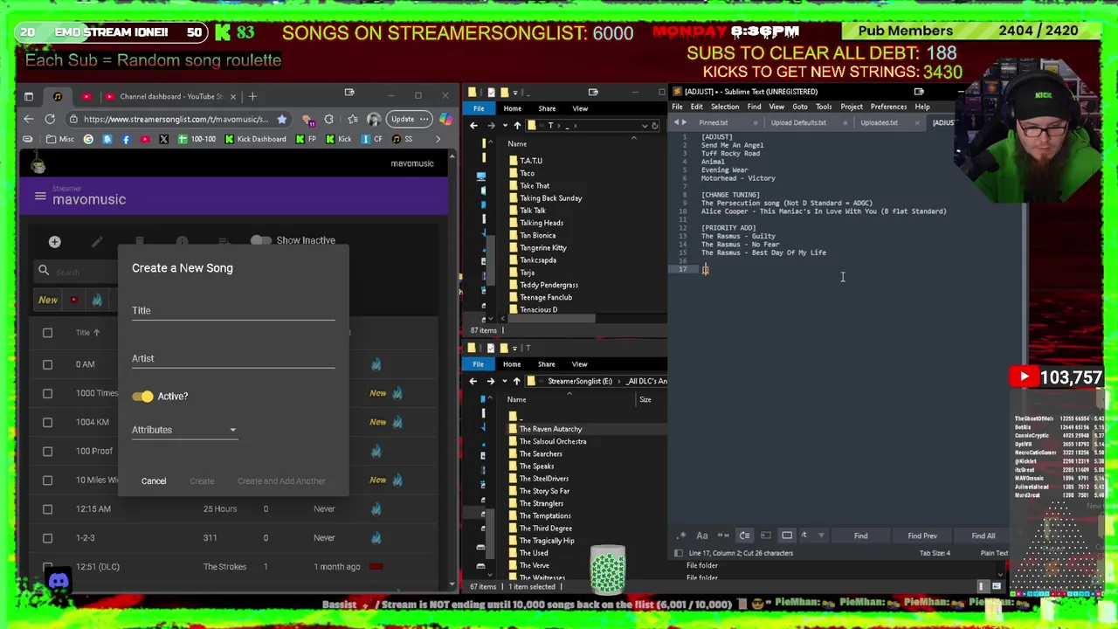Click the Title input field in dialog
This screenshot has height=629, width=1118.
click(233, 311)
